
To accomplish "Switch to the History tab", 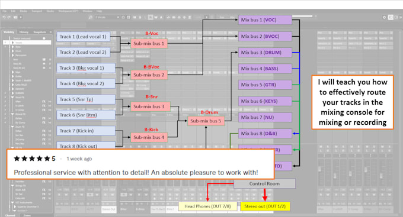I will click(24, 32).
